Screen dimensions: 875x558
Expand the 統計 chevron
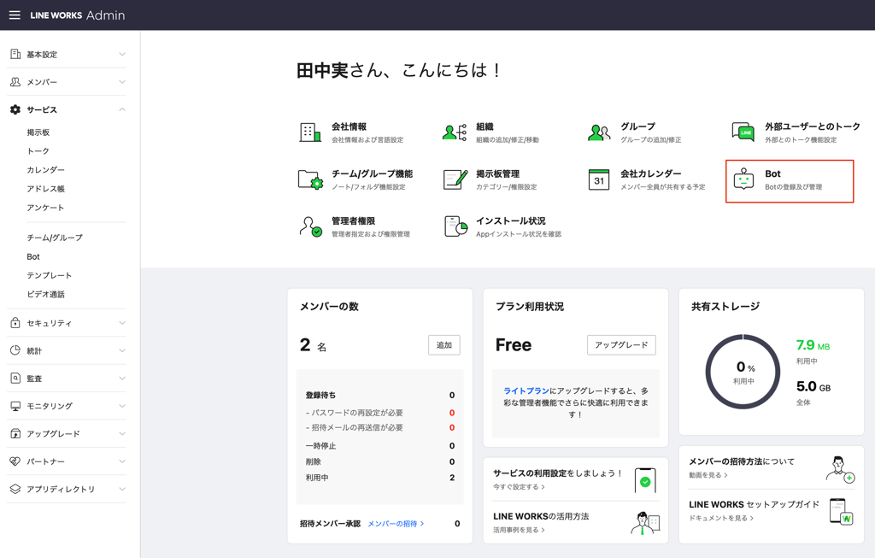pyautogui.click(x=122, y=350)
